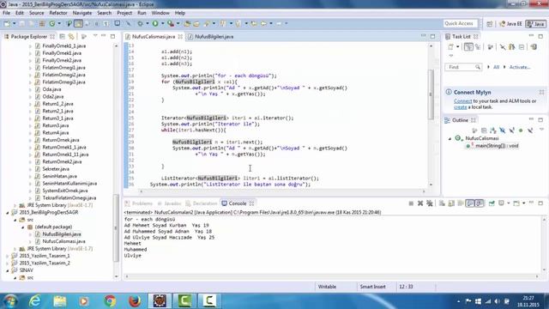Open the Internet Explorer taskbar icon
Viewport: 549px width, 309px height.
pos(35,301)
